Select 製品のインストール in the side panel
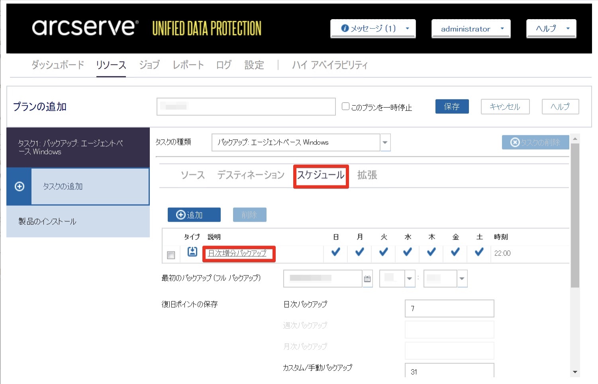Screen dimensions: 598x384 pos(78,221)
